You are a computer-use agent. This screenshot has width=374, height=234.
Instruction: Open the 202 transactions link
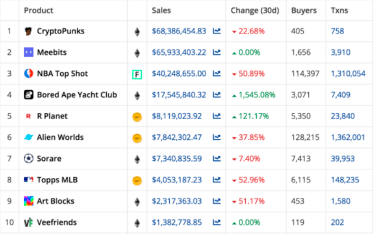(x=337, y=222)
